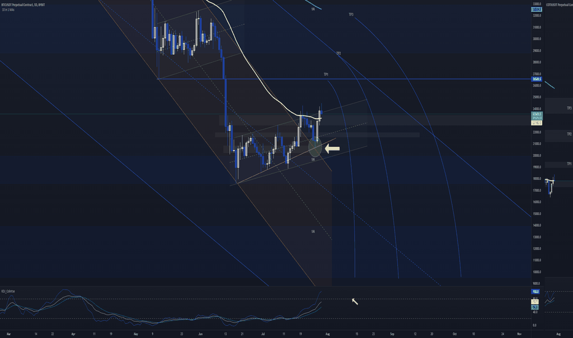Select the small diagonal arrow in indicator pane

(x=355, y=302)
